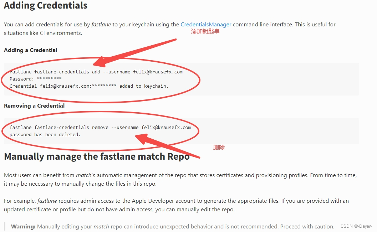
Task: Click the CSDN @-Dayer- watermark link
Action: tap(357, 226)
